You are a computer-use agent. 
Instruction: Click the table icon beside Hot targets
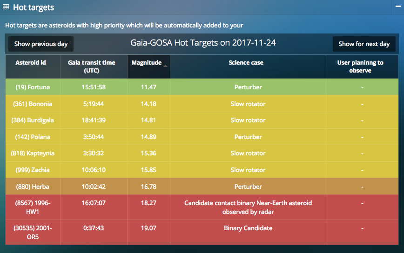pos(6,7)
